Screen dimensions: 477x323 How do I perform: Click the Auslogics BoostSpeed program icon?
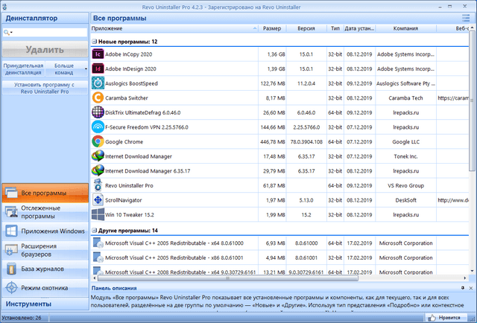[98, 83]
